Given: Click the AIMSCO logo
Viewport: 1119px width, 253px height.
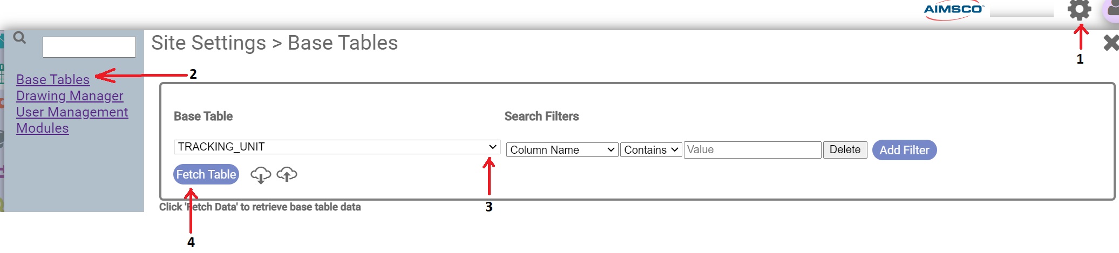Looking at the screenshot, I should point(954,10).
